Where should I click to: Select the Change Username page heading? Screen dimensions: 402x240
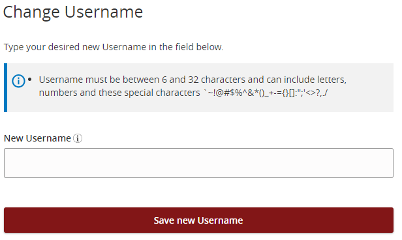click(x=73, y=12)
